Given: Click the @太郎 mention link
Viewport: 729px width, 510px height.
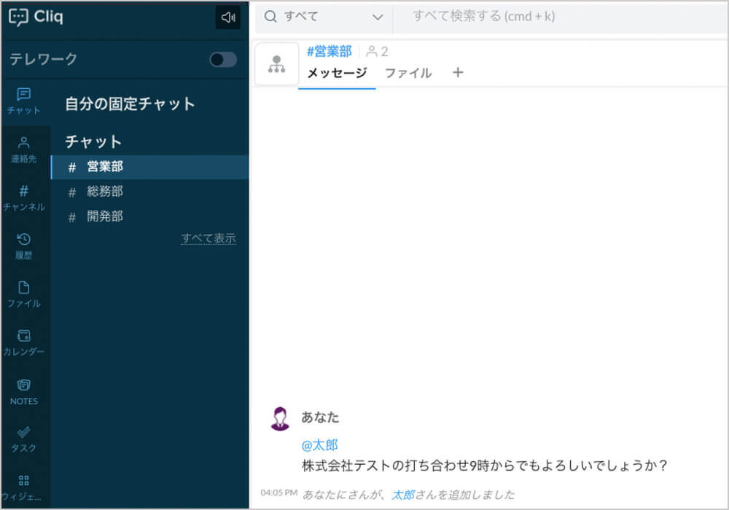Looking at the screenshot, I should (x=319, y=445).
